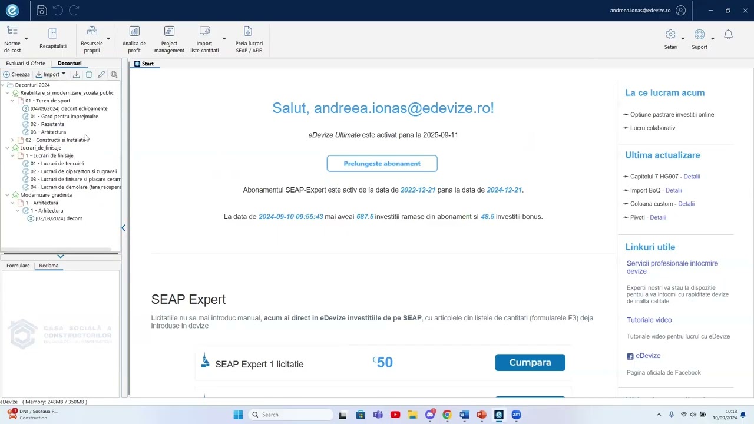Viewport: 754px width, 424px height.
Task: Open Servicii profesionale intocmire devize link
Action: pos(672,267)
